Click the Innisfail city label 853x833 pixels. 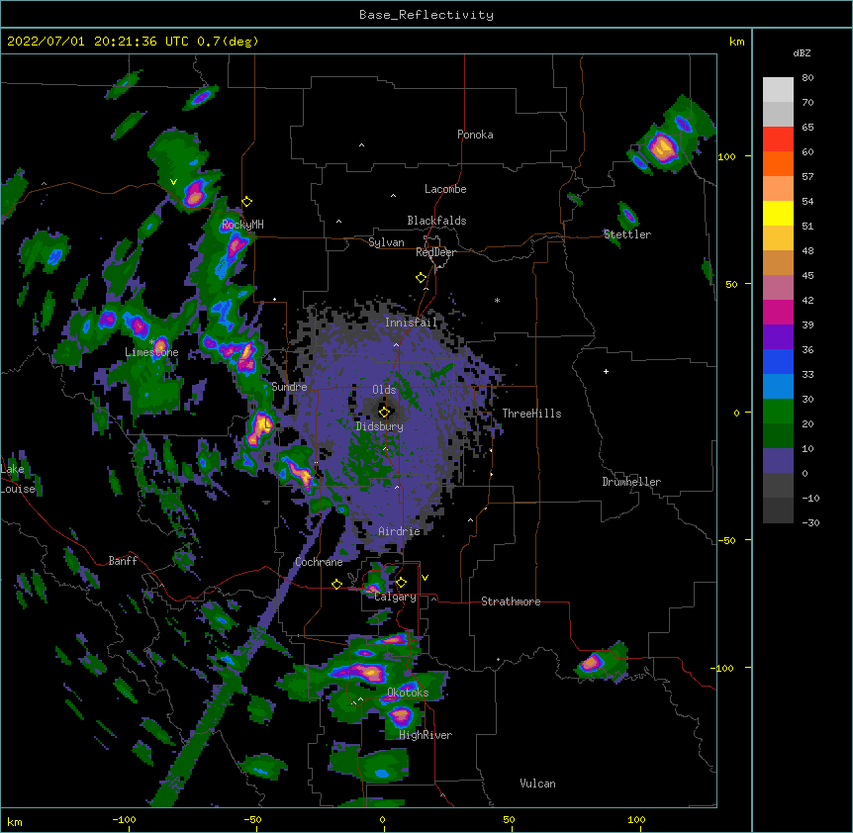pyautogui.click(x=411, y=323)
